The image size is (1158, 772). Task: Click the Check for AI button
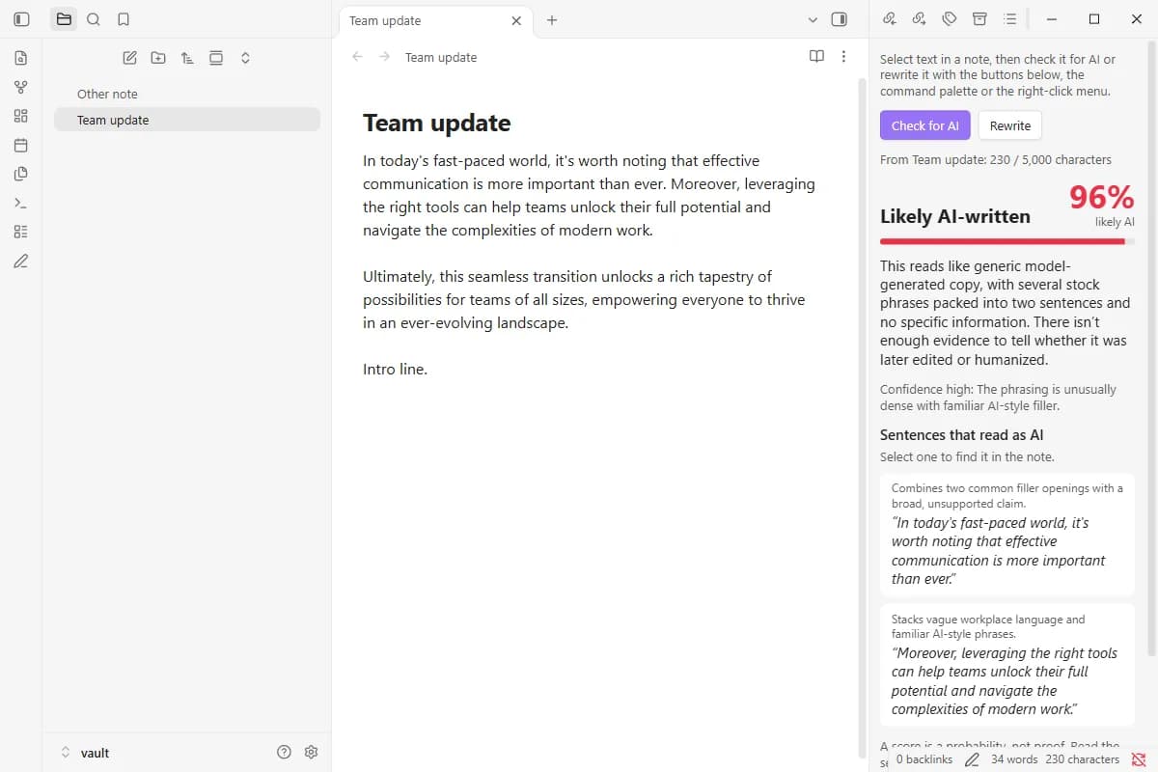point(924,125)
